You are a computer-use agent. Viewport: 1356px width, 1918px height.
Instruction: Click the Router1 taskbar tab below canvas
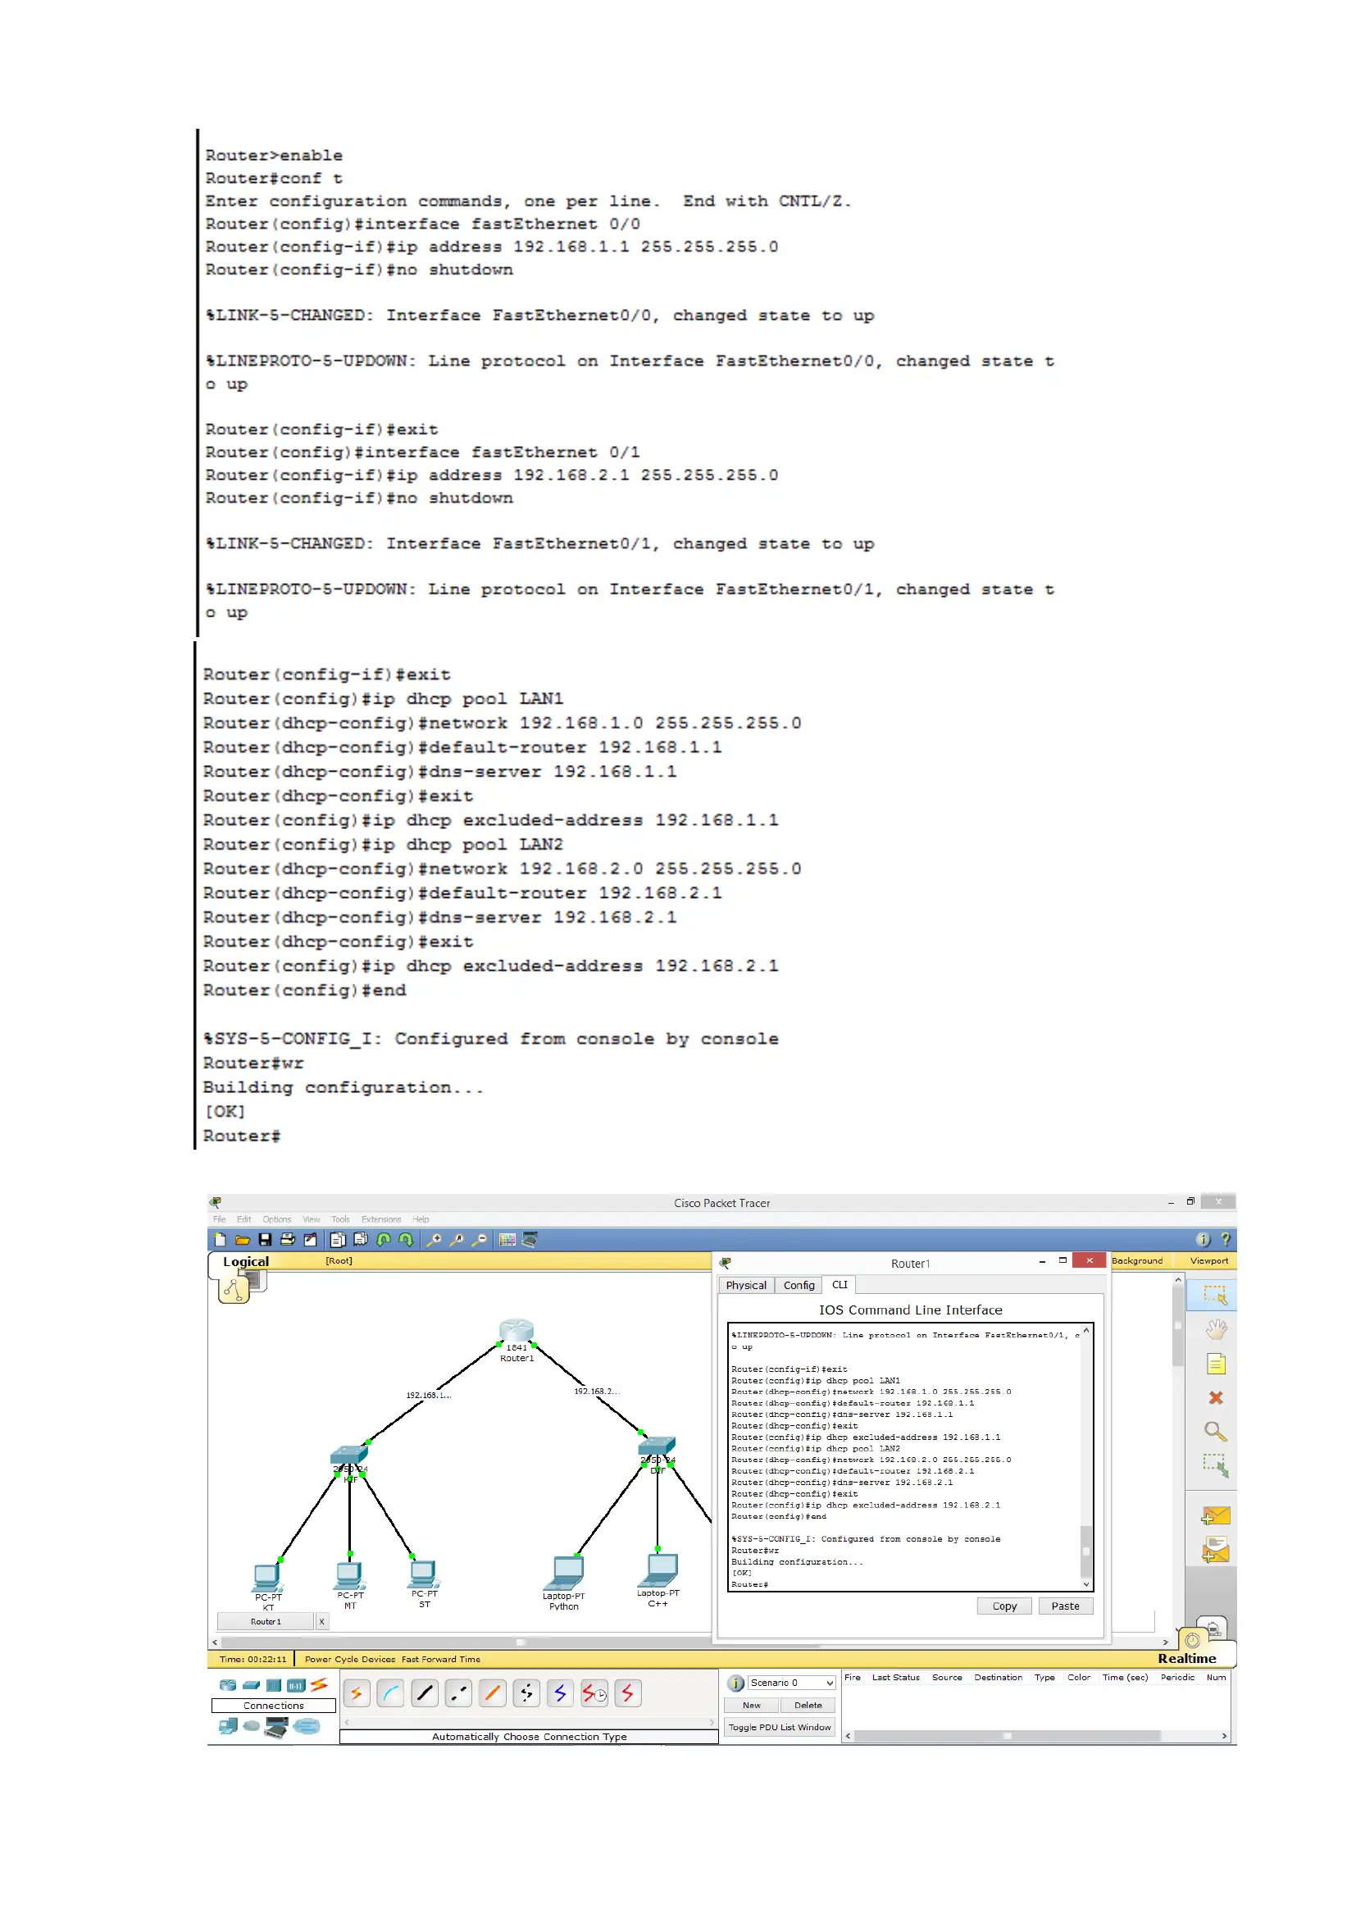(266, 1621)
